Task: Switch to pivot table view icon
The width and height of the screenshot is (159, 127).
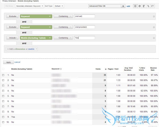Action: click(x=153, y=6)
